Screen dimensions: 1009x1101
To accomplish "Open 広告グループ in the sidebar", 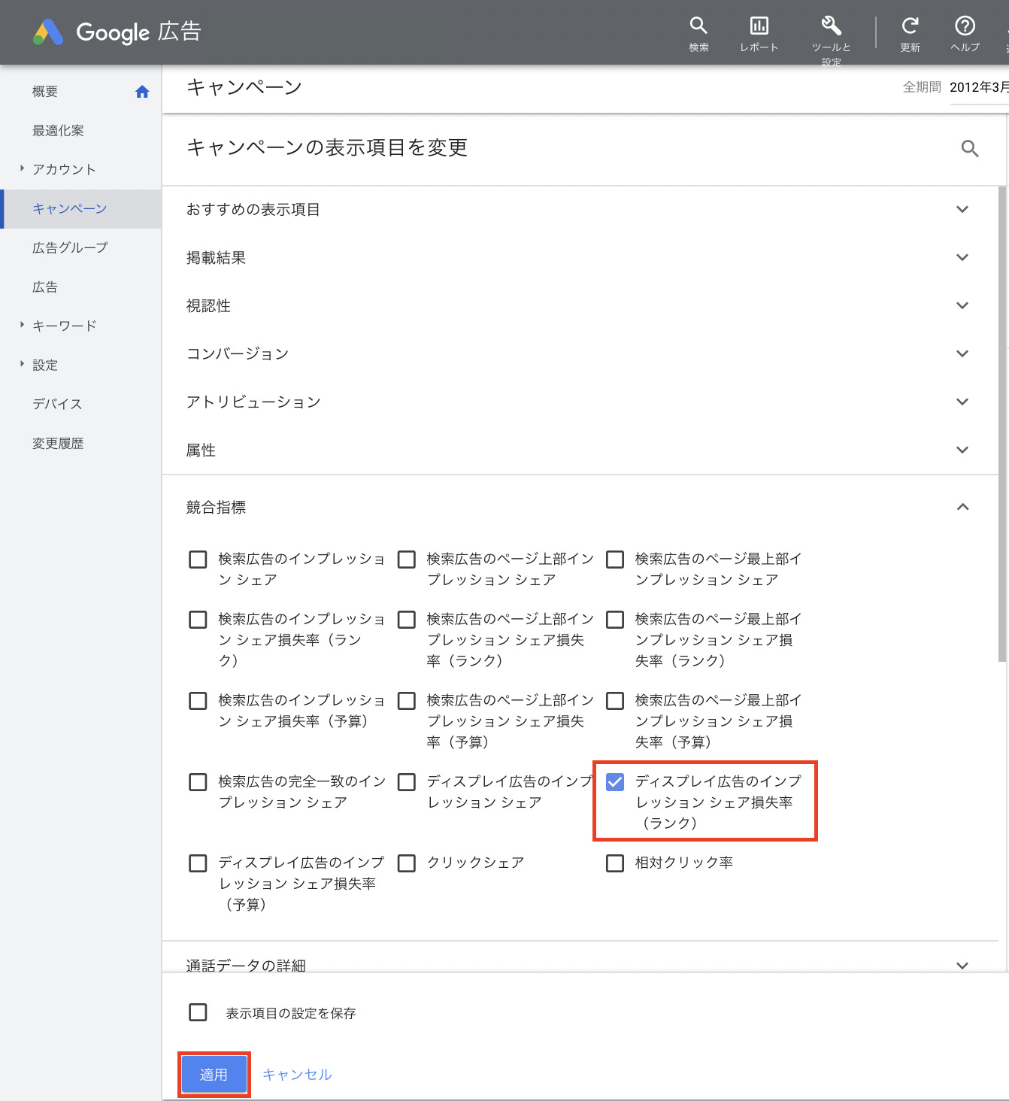I will [x=70, y=248].
